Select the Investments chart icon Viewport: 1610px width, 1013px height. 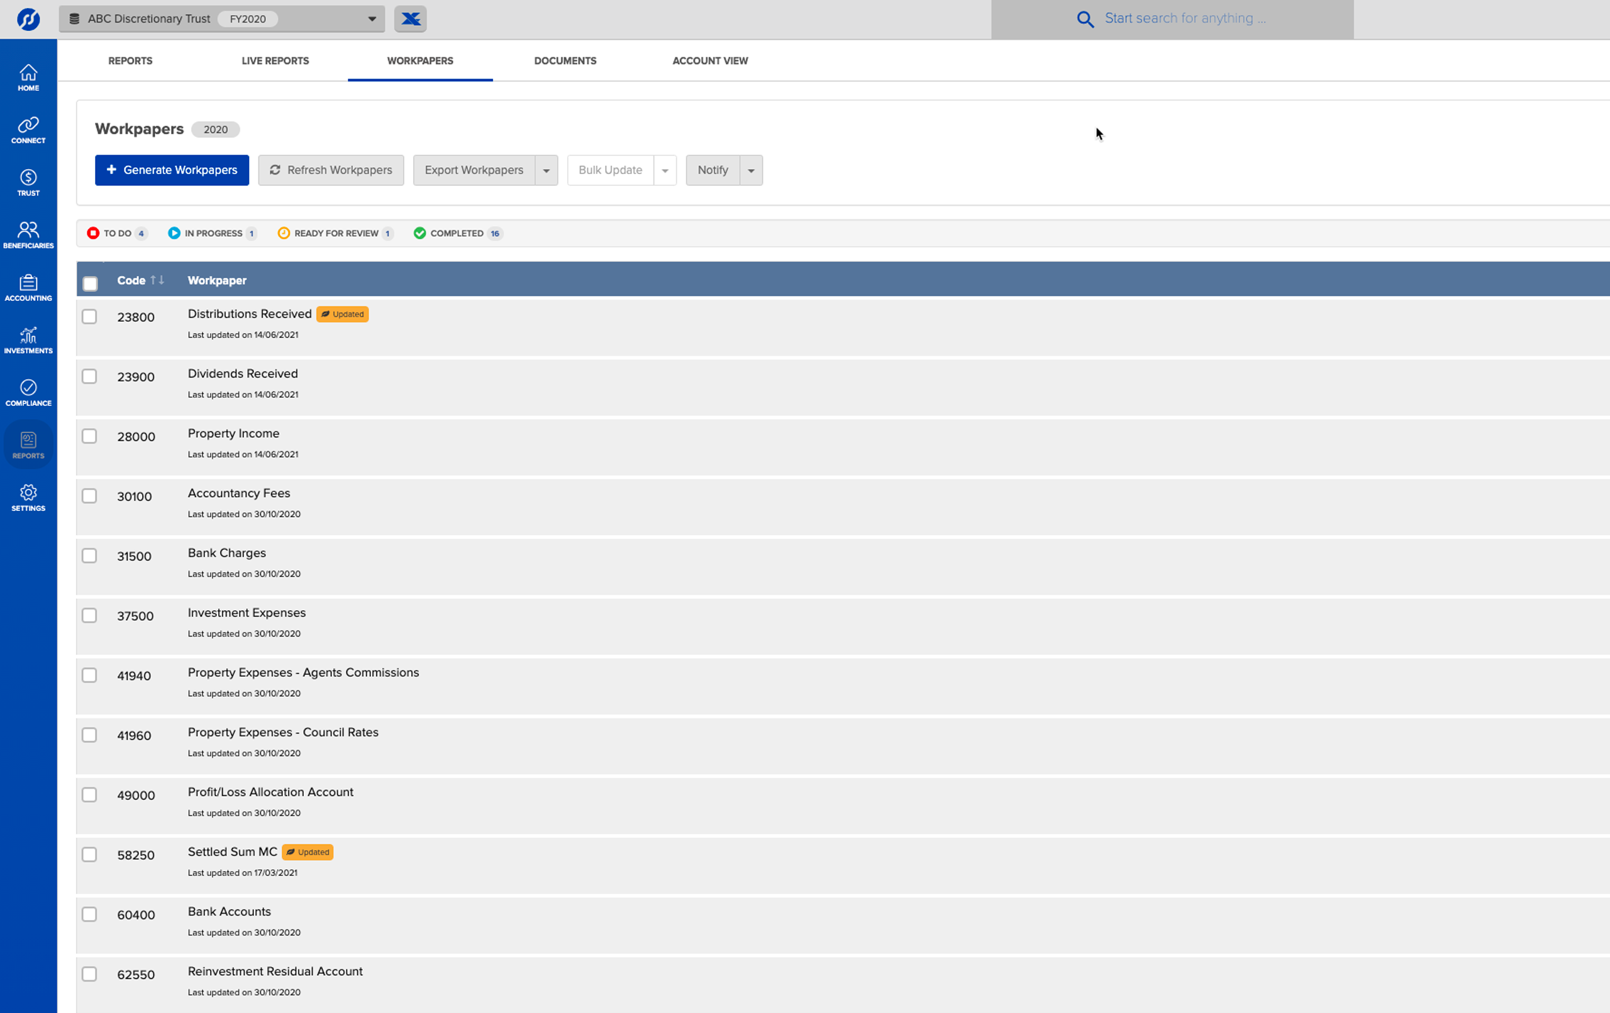coord(28,340)
